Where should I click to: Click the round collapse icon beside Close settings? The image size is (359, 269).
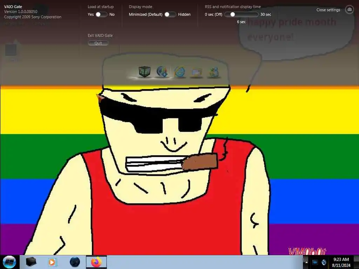point(349,9)
